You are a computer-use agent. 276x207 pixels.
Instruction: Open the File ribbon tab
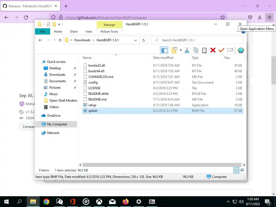42,32
